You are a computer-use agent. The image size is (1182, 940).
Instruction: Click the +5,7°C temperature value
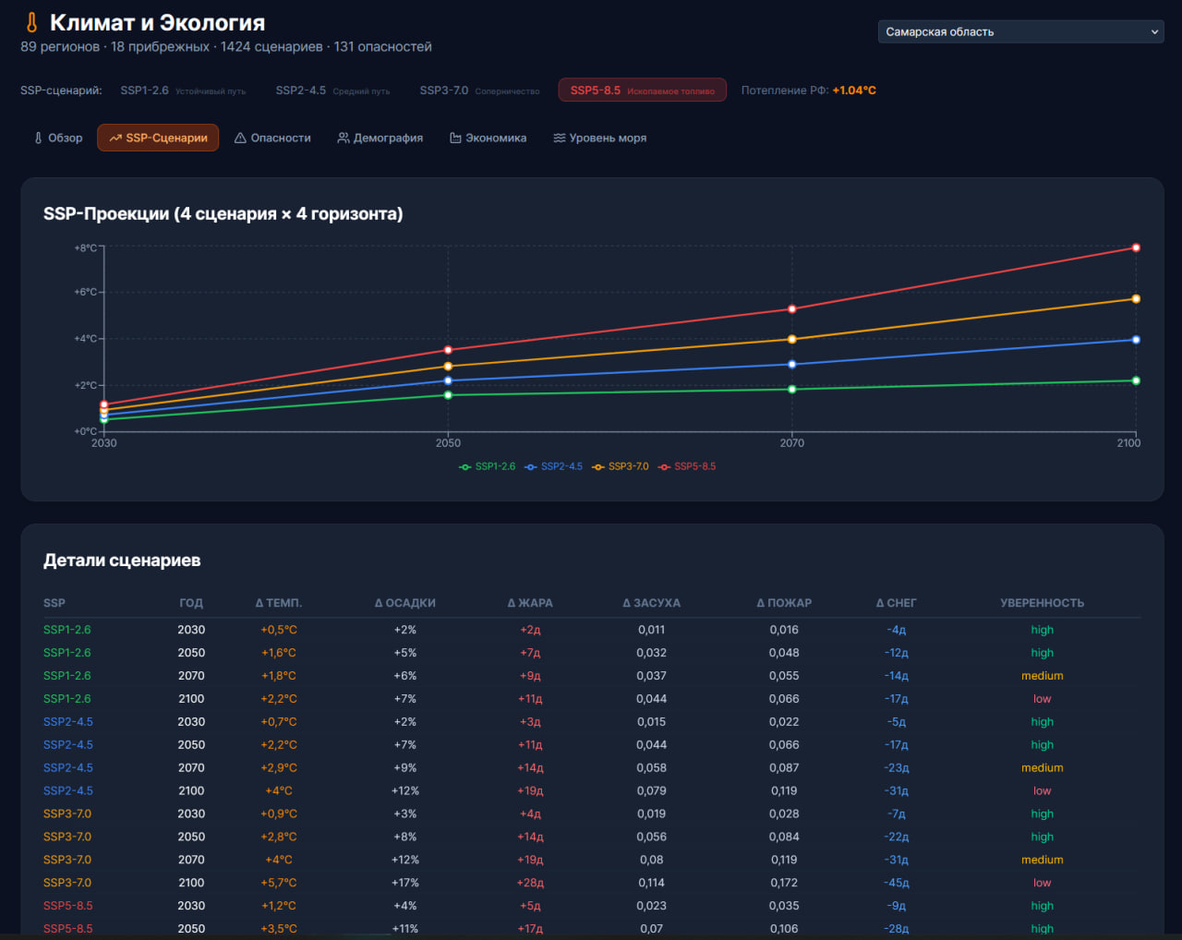(x=279, y=883)
